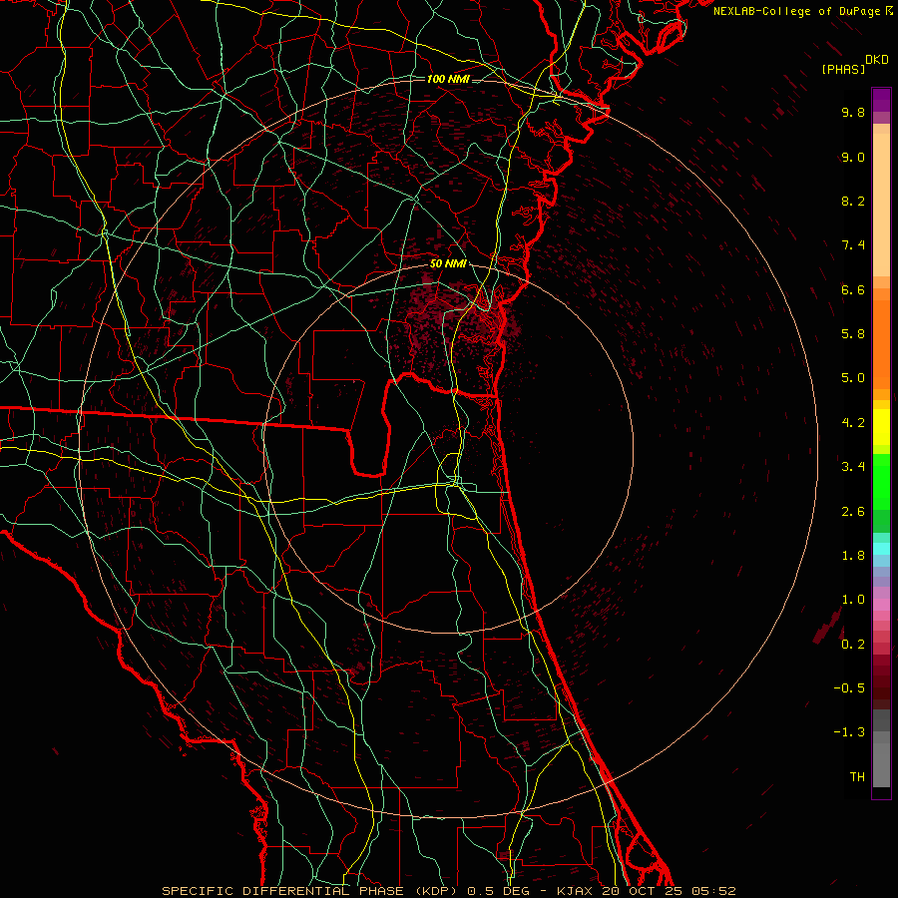
Task: Select the 9.8 legend value
Action: tap(853, 112)
